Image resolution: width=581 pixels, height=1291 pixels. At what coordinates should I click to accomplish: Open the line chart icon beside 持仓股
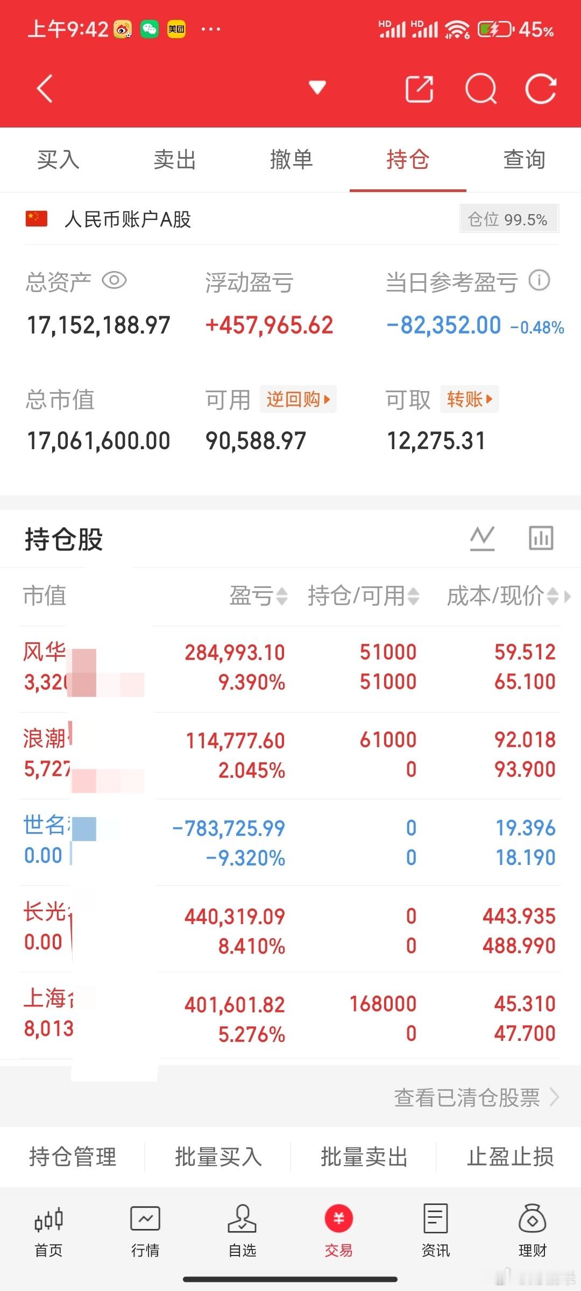[x=482, y=538]
